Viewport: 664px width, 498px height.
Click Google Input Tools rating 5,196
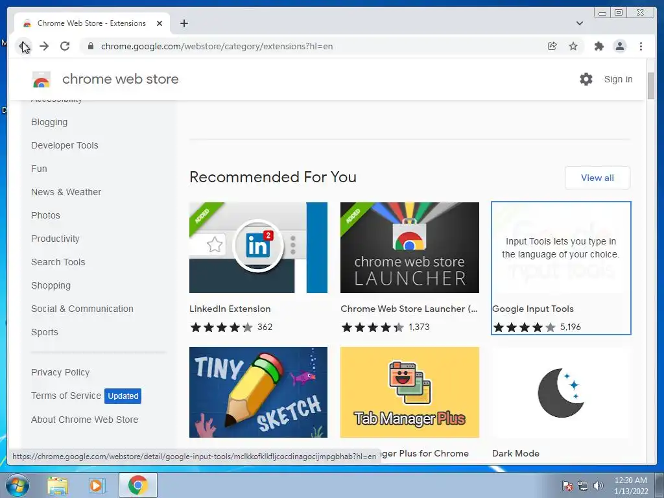point(537,327)
